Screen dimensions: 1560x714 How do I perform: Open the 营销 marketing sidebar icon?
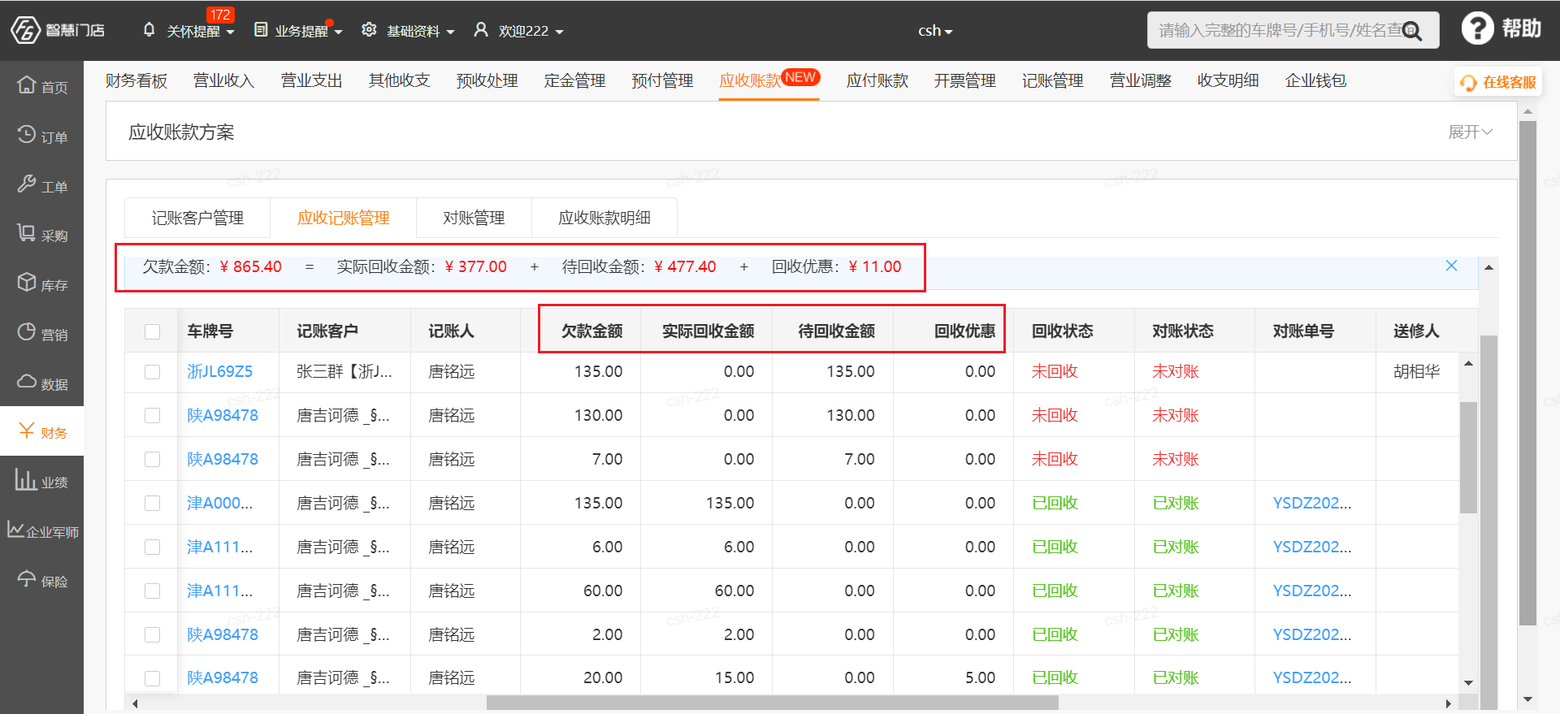[x=27, y=332]
